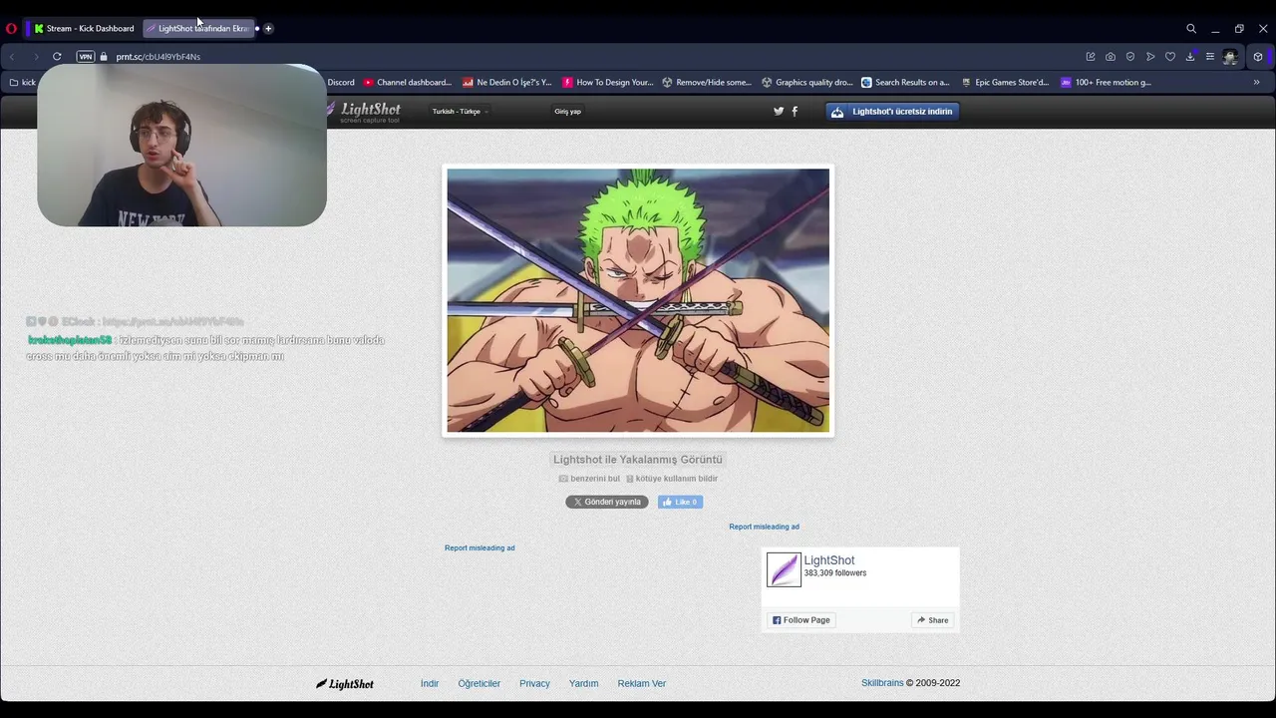
Task: Open the Zoro screenshot image
Action: [x=638, y=300]
